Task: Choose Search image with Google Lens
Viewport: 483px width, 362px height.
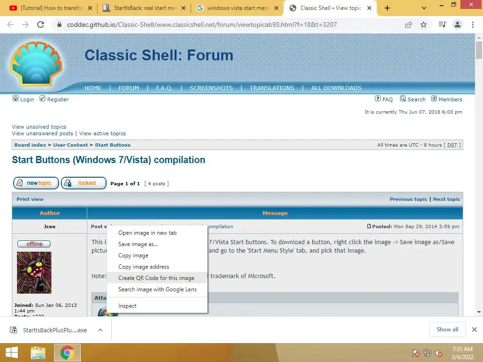Action: click(157, 289)
